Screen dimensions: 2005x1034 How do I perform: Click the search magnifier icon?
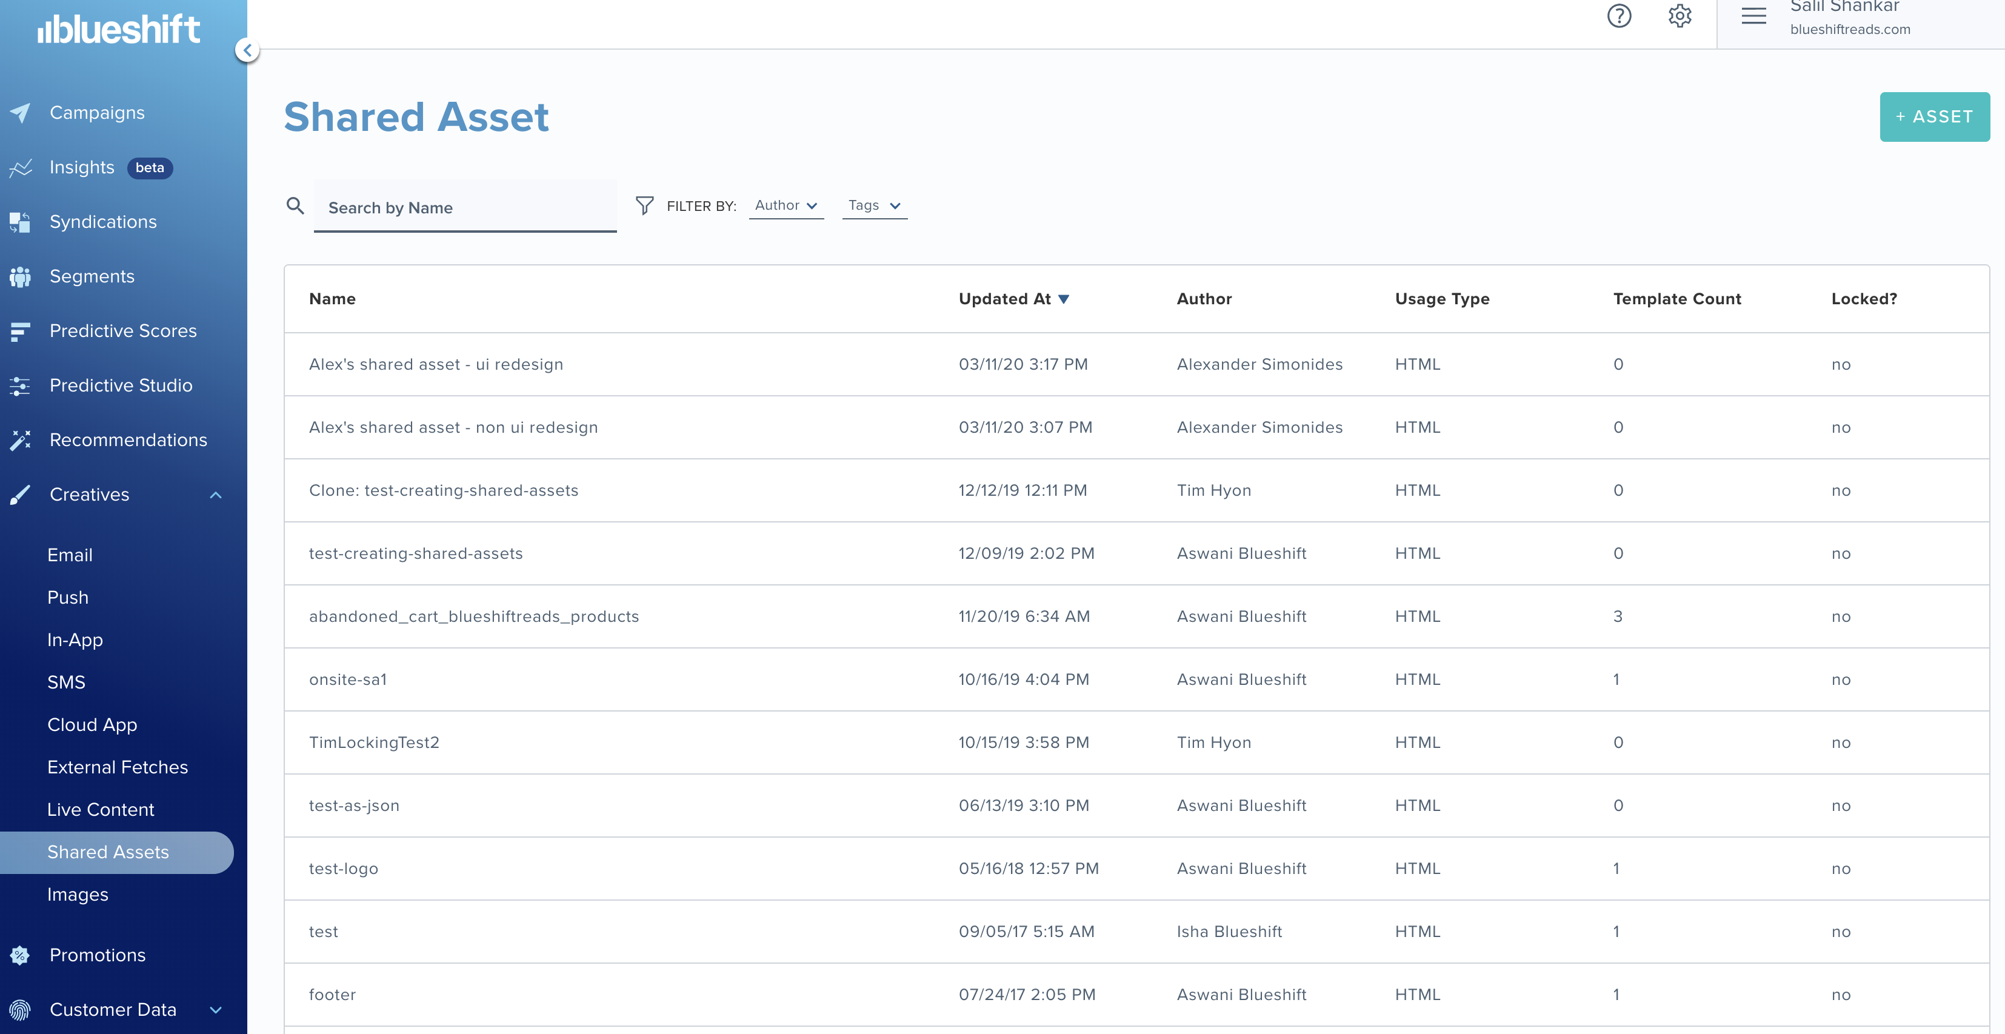(x=295, y=205)
